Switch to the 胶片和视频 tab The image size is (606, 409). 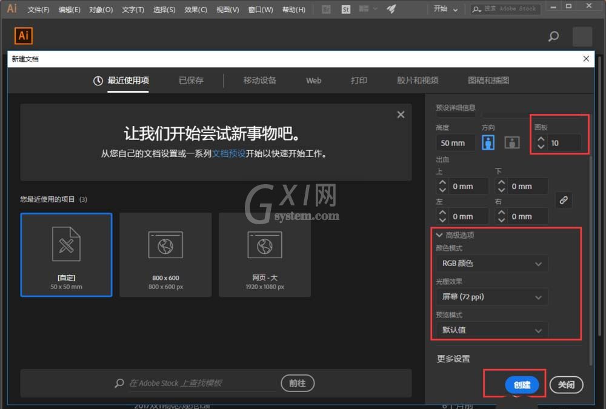(x=418, y=81)
